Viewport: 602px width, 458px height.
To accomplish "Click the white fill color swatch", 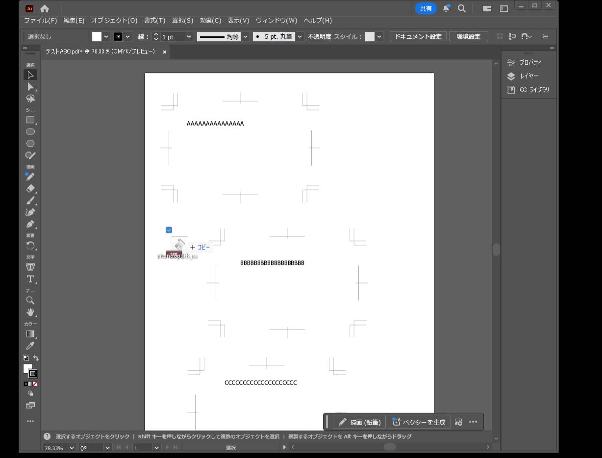I will [x=97, y=37].
